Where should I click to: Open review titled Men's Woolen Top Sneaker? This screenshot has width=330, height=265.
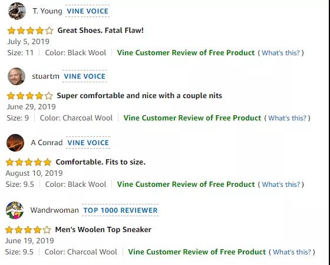click(x=103, y=230)
